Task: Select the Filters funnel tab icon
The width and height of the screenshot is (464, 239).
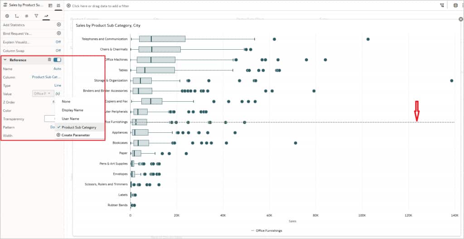Action: [x=36, y=16]
